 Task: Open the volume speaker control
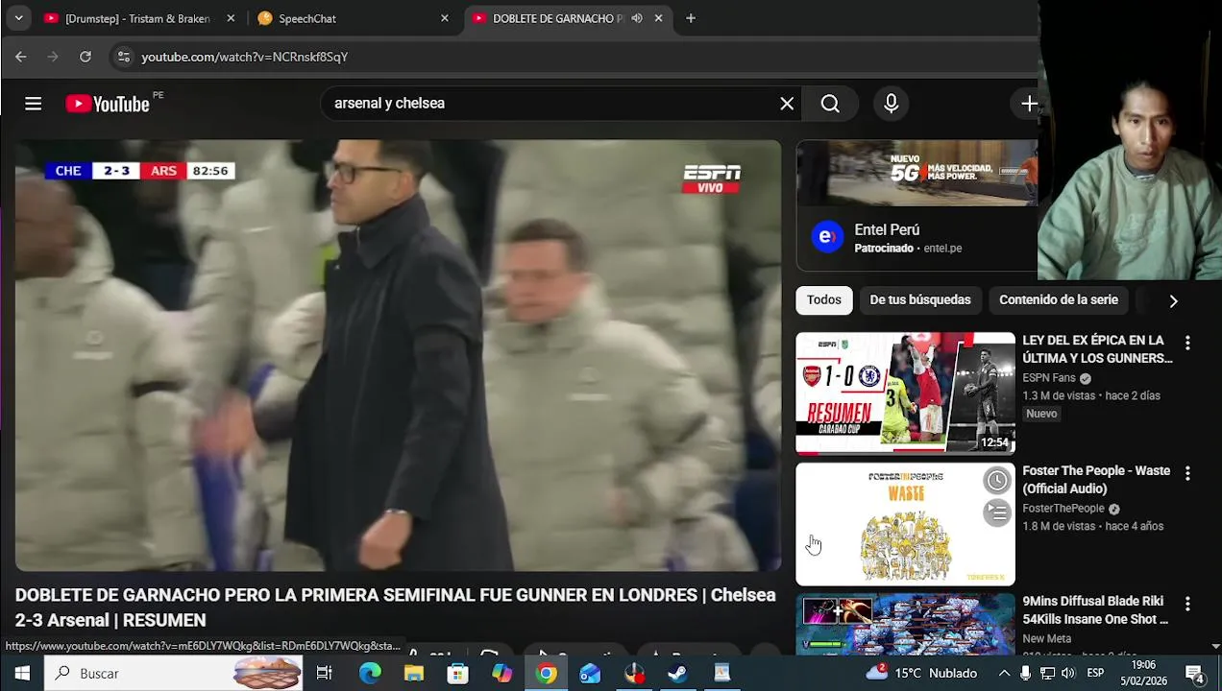click(x=1068, y=674)
